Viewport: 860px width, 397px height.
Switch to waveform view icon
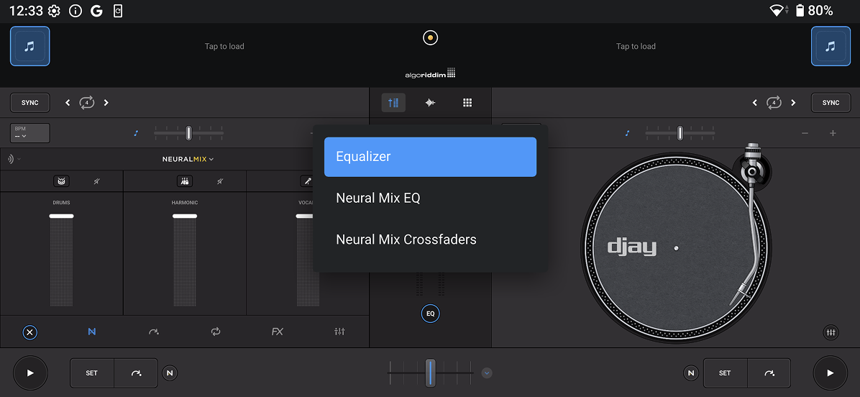[x=431, y=103]
